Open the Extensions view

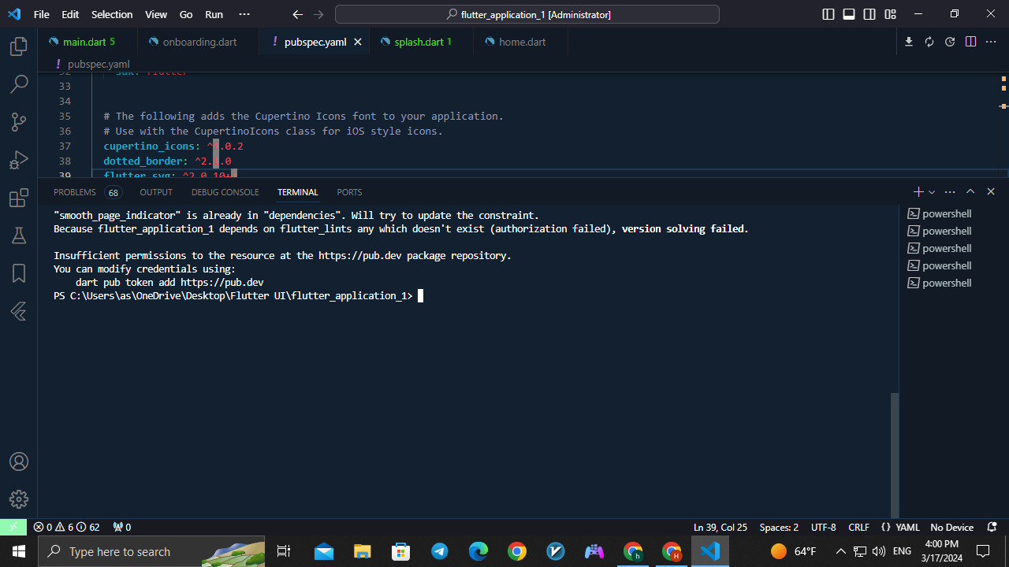click(x=19, y=198)
